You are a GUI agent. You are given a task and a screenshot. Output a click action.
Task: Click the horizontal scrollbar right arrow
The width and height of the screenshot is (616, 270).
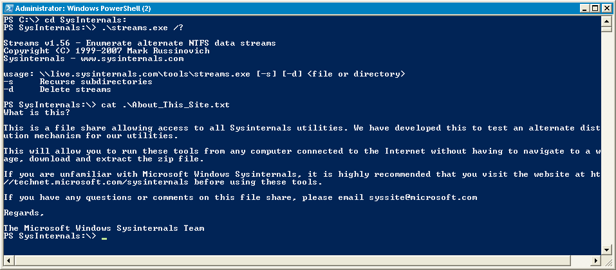click(x=596, y=260)
